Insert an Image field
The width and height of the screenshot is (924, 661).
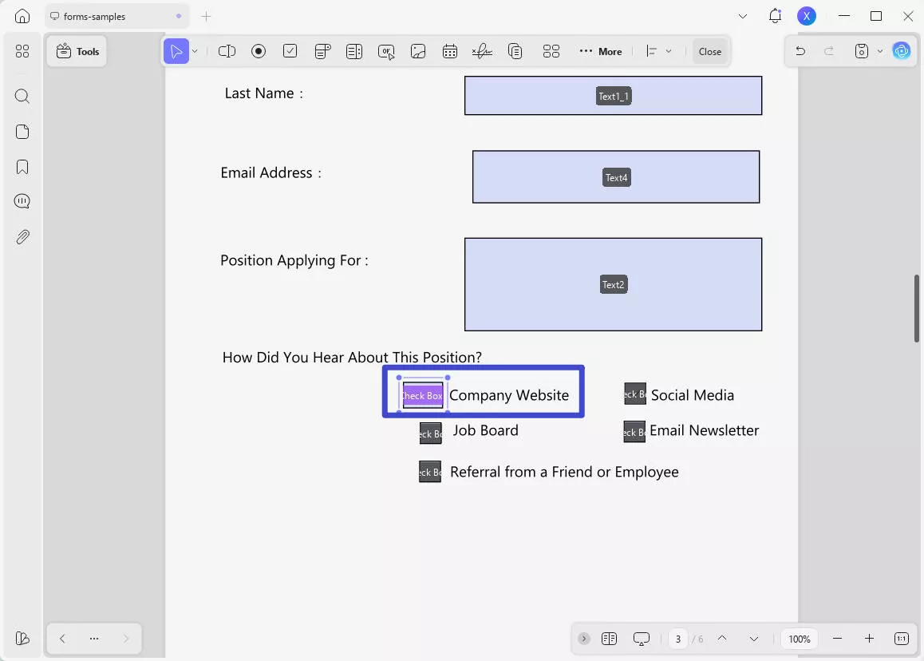click(x=418, y=51)
